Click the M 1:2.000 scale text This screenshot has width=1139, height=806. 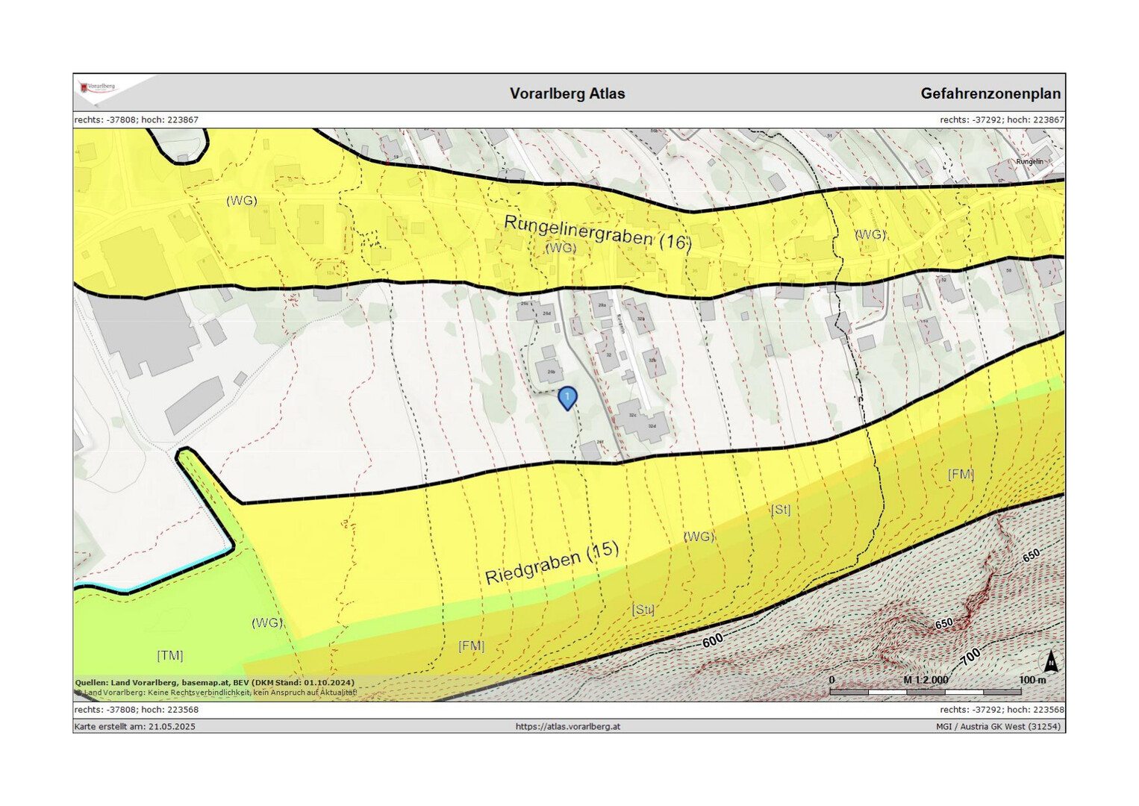(x=926, y=680)
